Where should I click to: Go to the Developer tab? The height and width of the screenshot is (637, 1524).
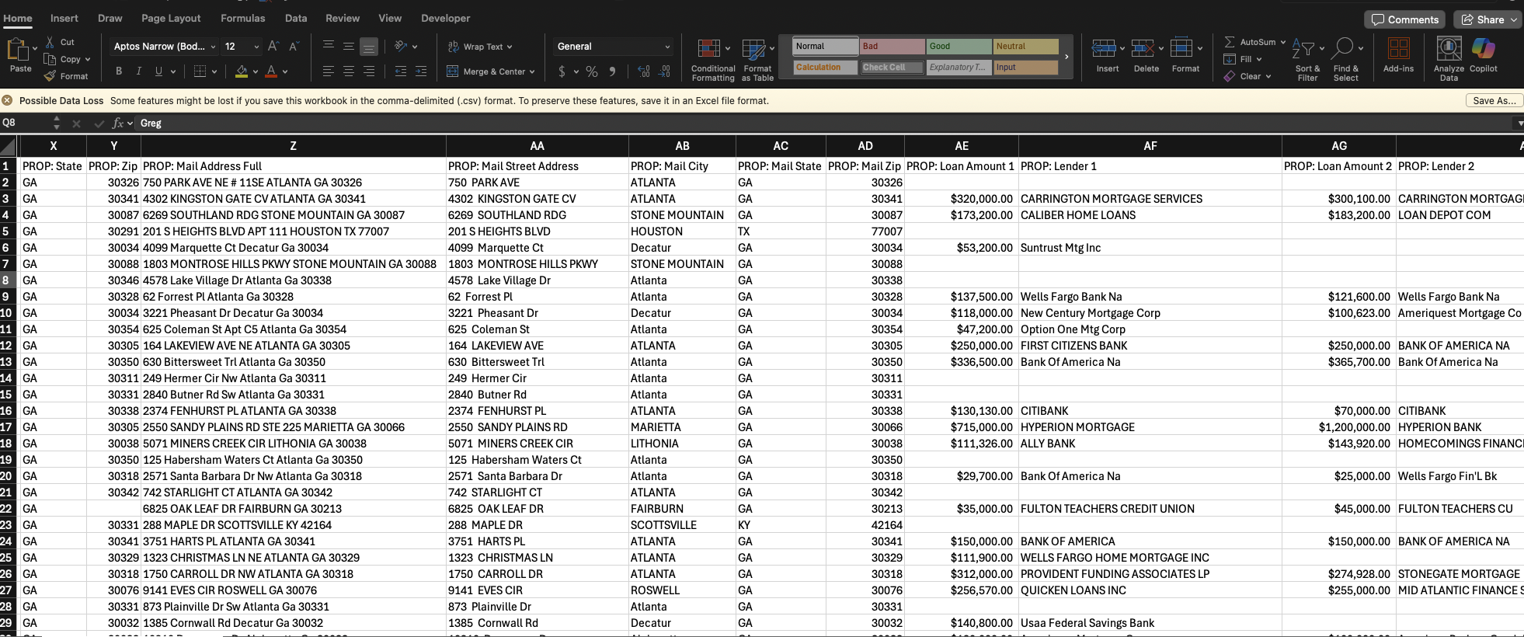point(445,18)
